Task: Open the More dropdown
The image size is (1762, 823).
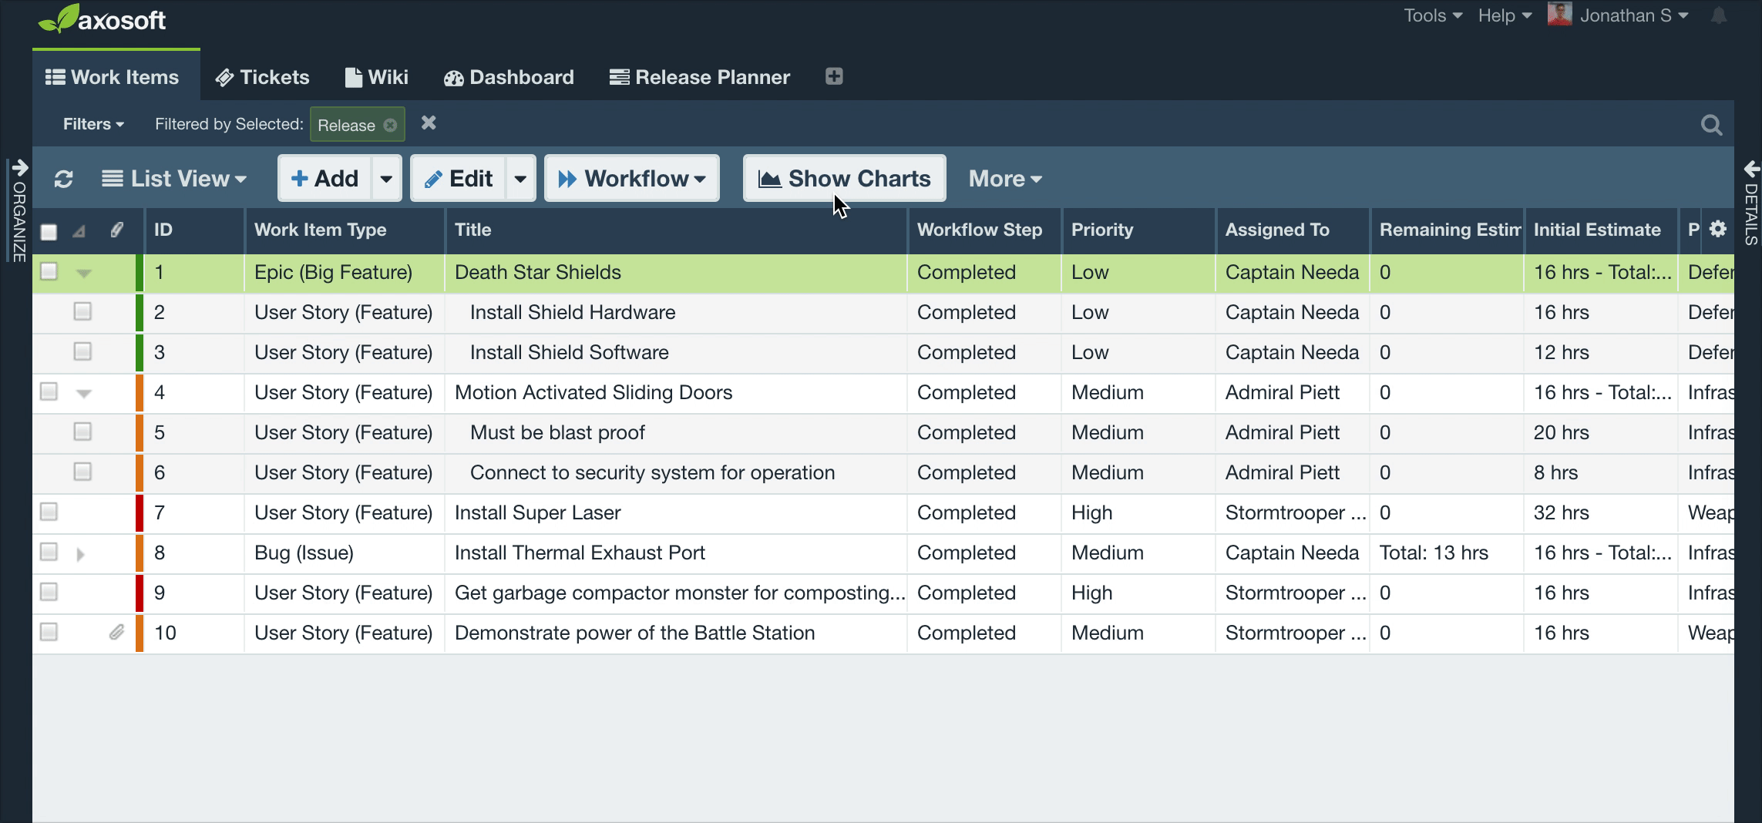Action: pos(1005,179)
